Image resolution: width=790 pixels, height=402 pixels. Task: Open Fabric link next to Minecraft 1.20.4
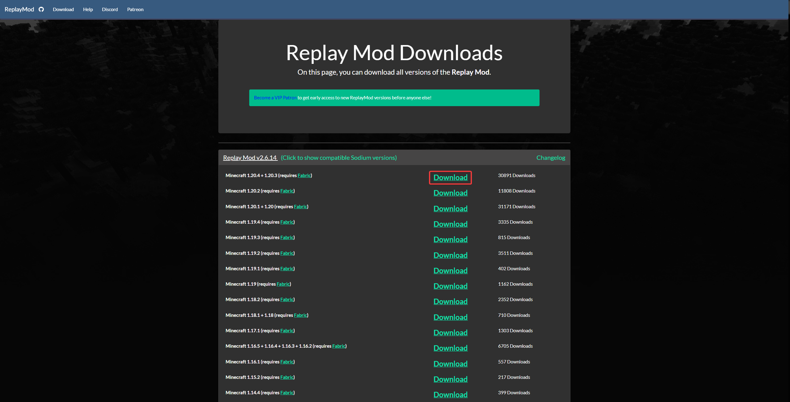(x=304, y=175)
